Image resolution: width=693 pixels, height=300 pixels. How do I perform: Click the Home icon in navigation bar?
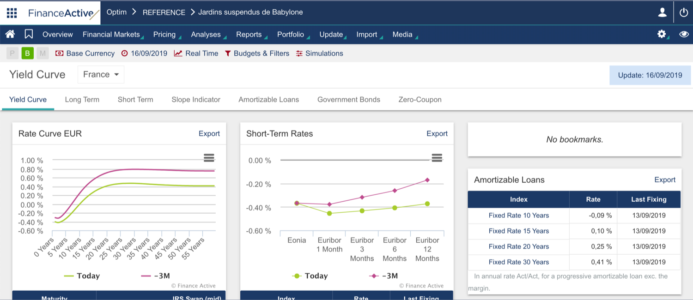pyautogui.click(x=10, y=34)
